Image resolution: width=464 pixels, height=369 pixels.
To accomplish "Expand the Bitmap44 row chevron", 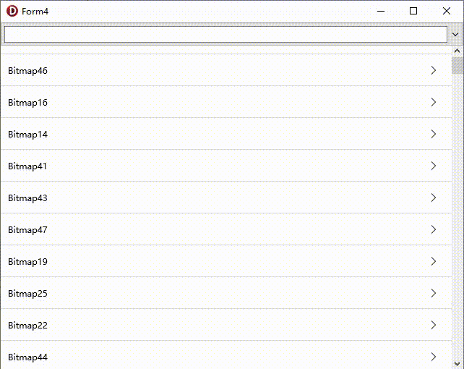I will pyautogui.click(x=434, y=357).
